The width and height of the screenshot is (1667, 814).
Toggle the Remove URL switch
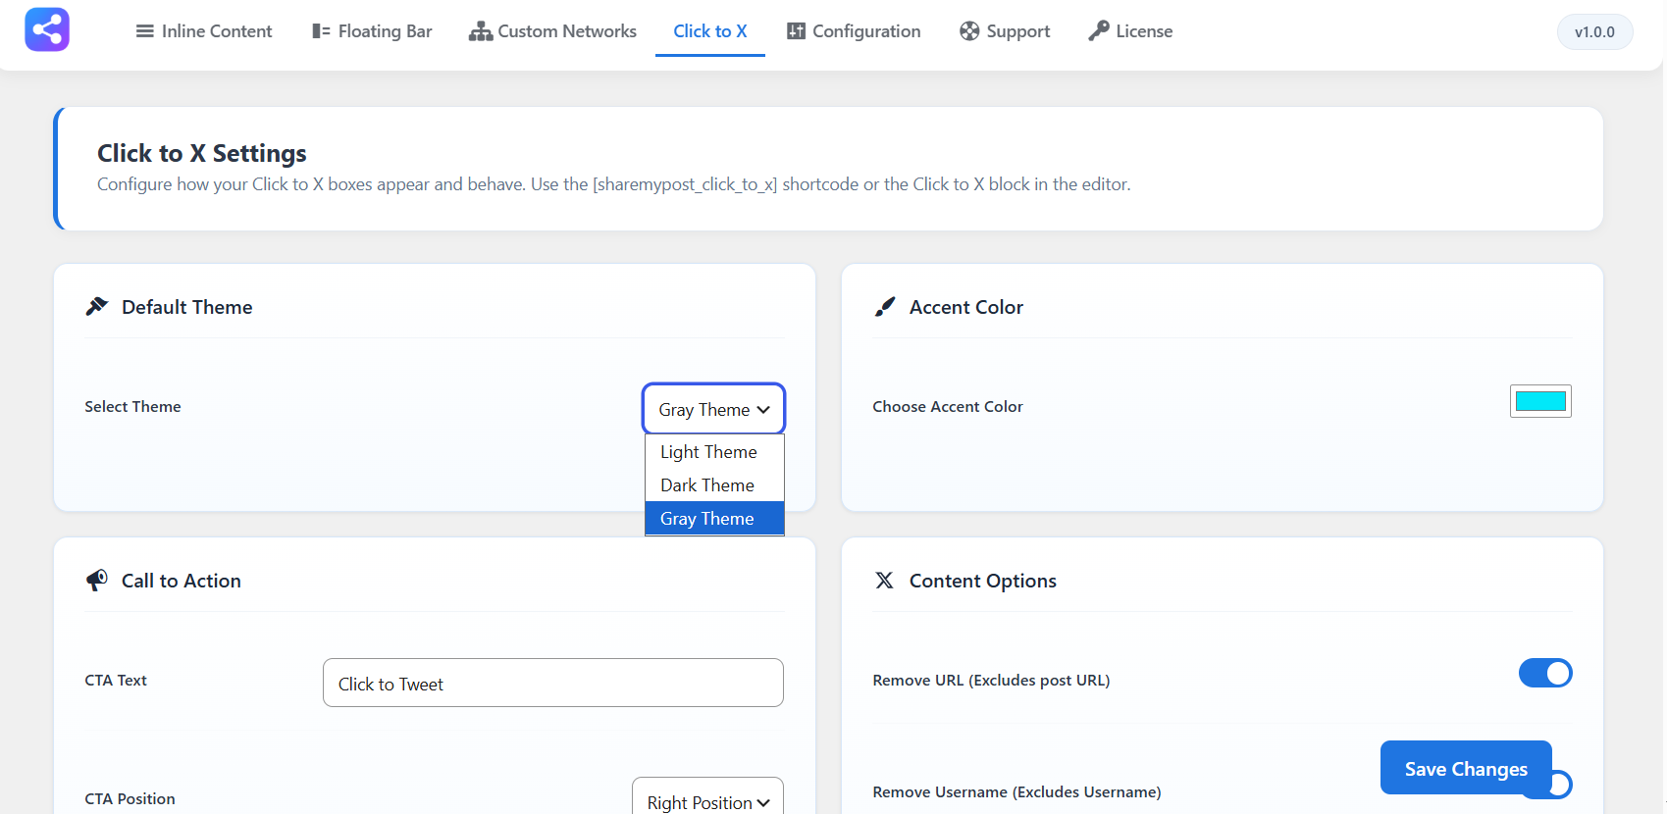pos(1545,673)
